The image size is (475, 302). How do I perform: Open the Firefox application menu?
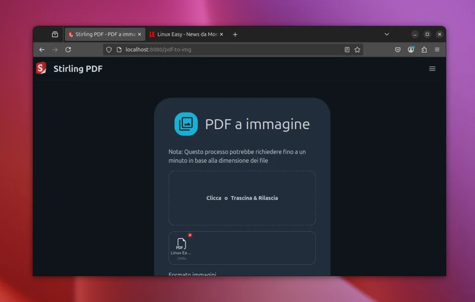[436, 49]
